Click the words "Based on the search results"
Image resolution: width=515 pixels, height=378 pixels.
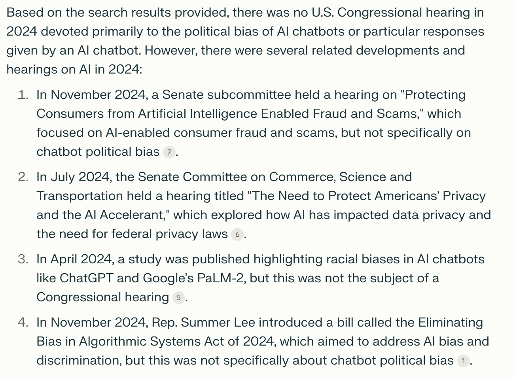pos(89,13)
